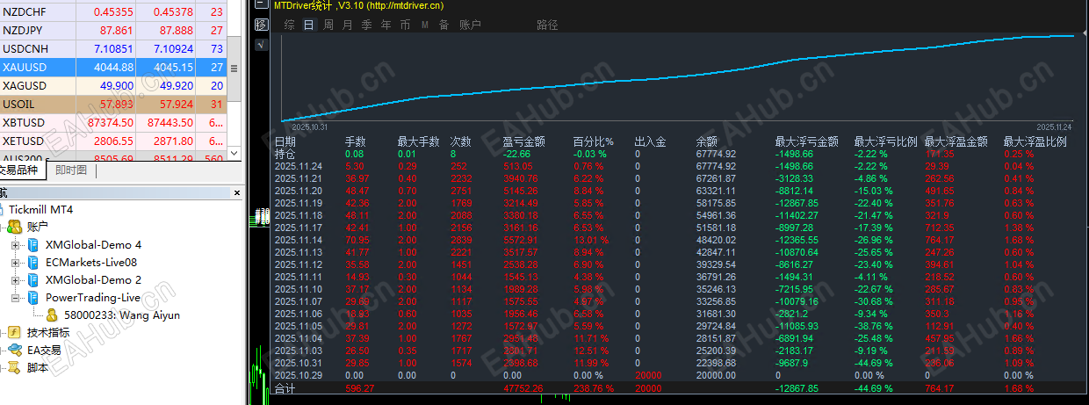The width and height of the screenshot is (1089, 405).
Task: Click the 手数 column header
Action: pyautogui.click(x=356, y=141)
